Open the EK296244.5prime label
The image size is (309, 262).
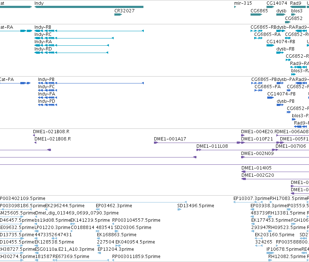65,206
